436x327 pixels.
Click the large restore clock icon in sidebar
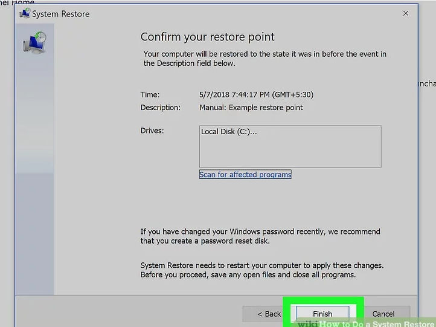pos(34,44)
